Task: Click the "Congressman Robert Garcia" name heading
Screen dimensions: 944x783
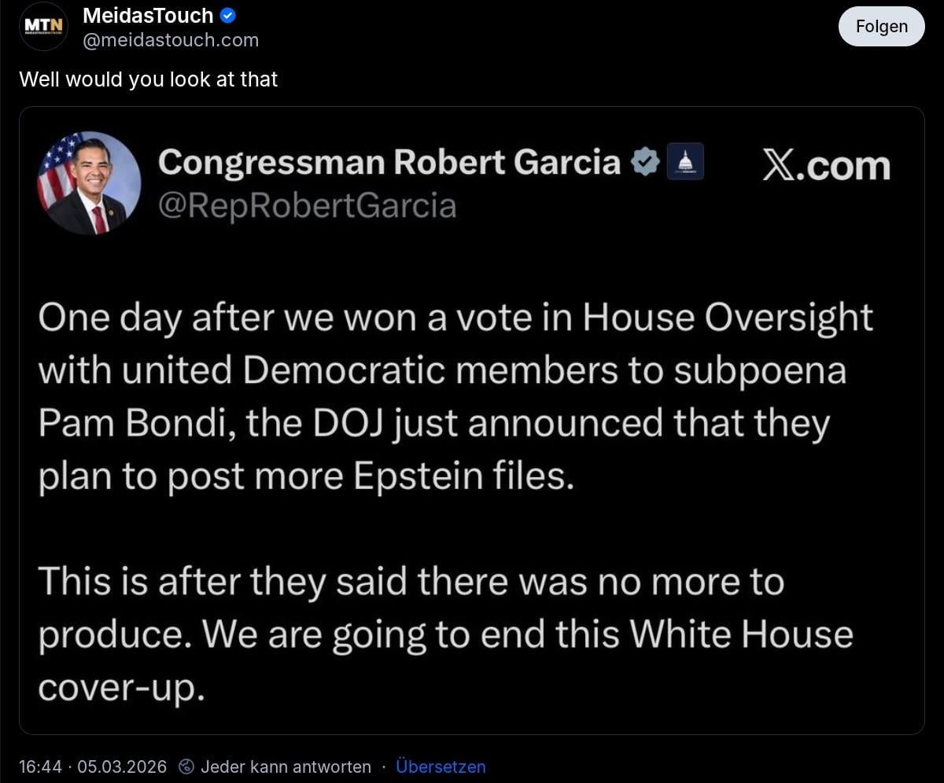Action: (x=389, y=163)
